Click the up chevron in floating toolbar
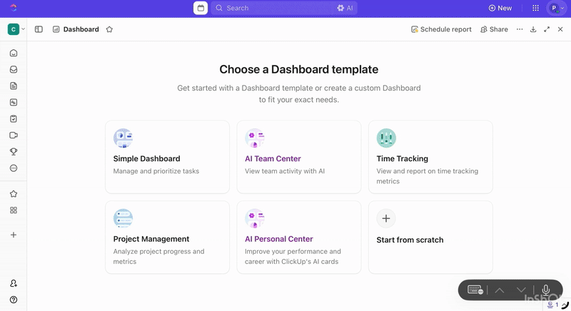 (500, 290)
